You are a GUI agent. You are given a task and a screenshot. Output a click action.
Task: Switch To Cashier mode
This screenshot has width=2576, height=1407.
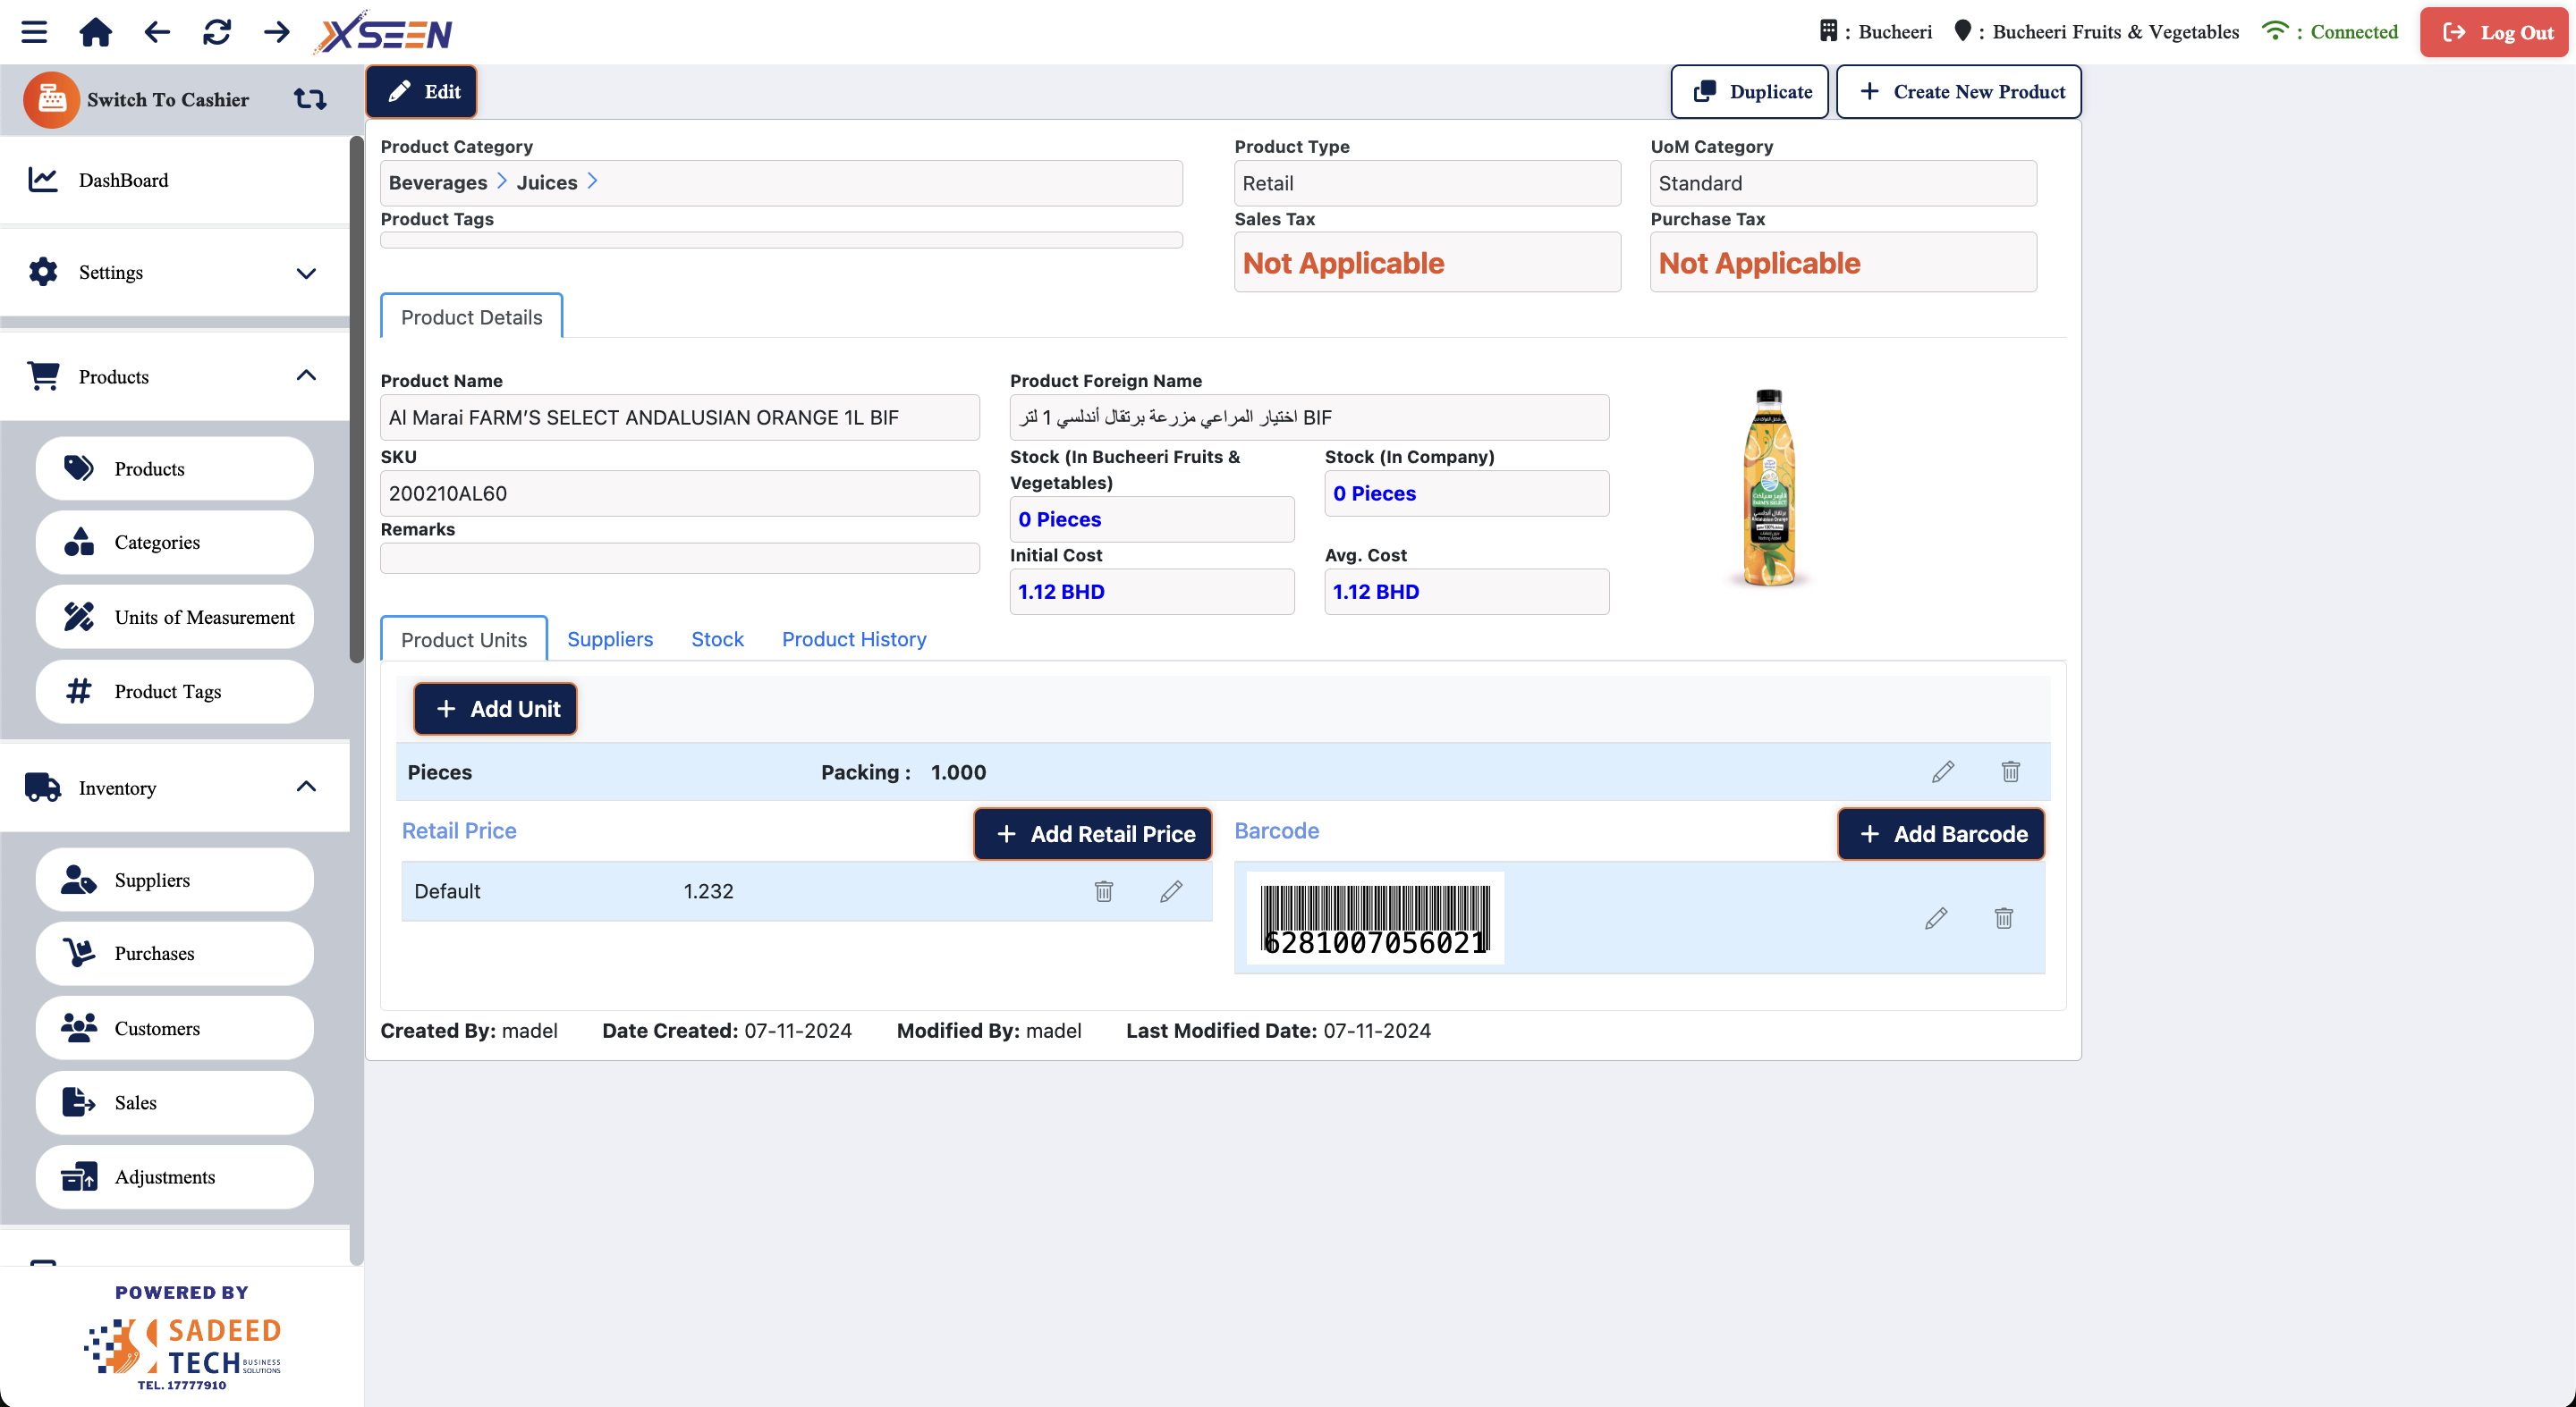coord(168,99)
